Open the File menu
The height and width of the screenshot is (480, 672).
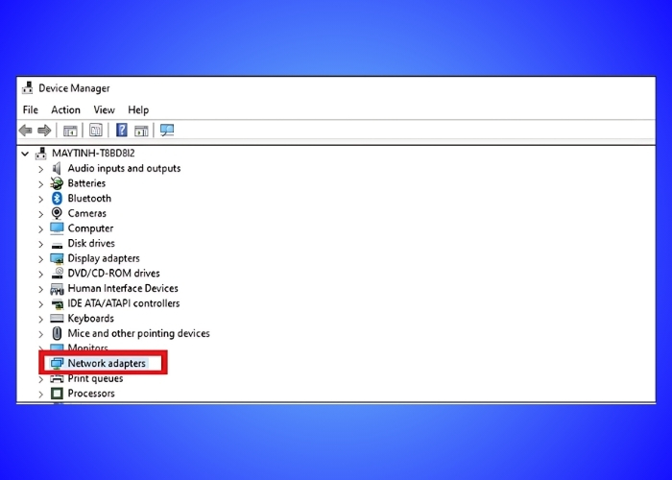[30, 110]
